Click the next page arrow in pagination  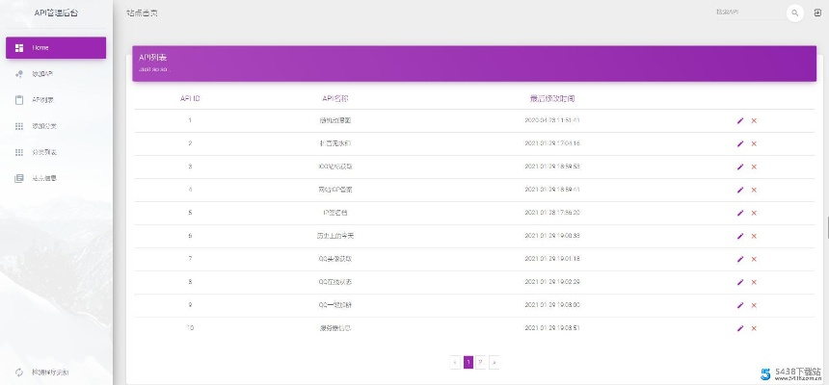[494, 362]
